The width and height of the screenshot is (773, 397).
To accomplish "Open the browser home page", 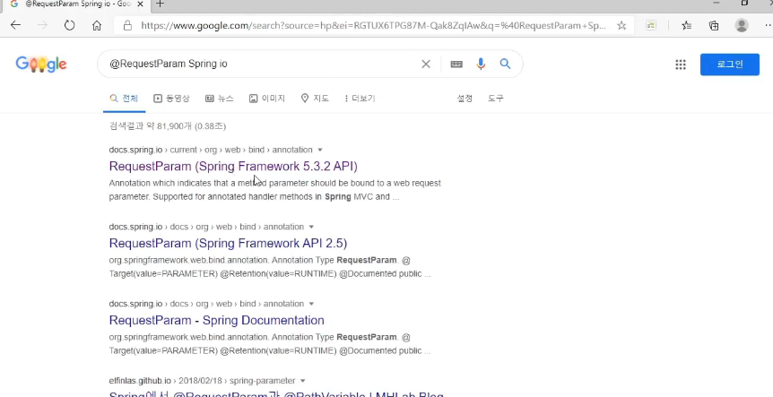I will [x=97, y=26].
